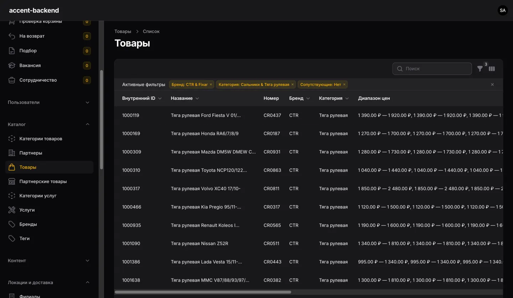
Task: Open Теги in sidebar
Action: [x=49, y=238]
